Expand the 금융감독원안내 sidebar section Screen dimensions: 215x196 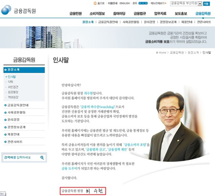[x=24, y=105]
